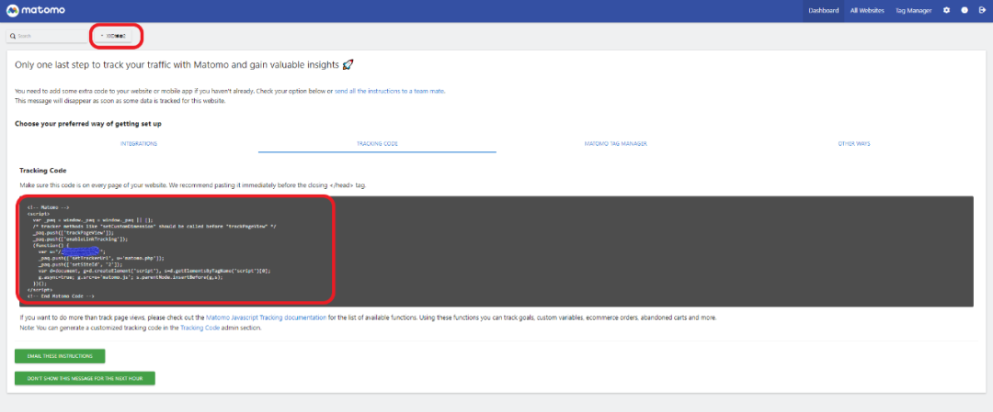Screen dimensions: 993x412
Task: Click the search magnifier icon
Action: pyautogui.click(x=13, y=36)
